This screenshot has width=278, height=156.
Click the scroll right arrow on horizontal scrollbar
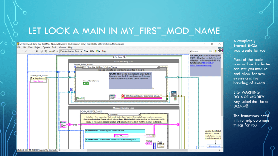click(219, 150)
